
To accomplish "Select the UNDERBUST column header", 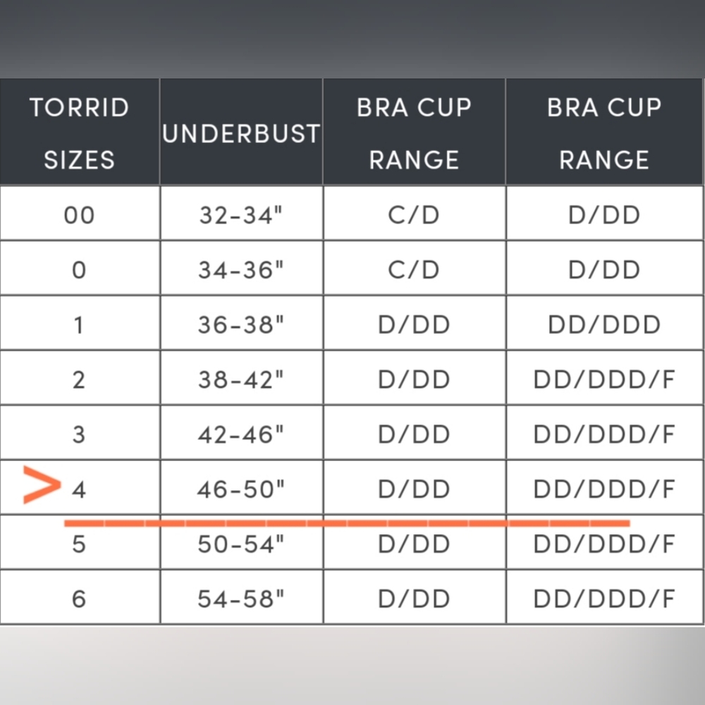I will [x=241, y=133].
